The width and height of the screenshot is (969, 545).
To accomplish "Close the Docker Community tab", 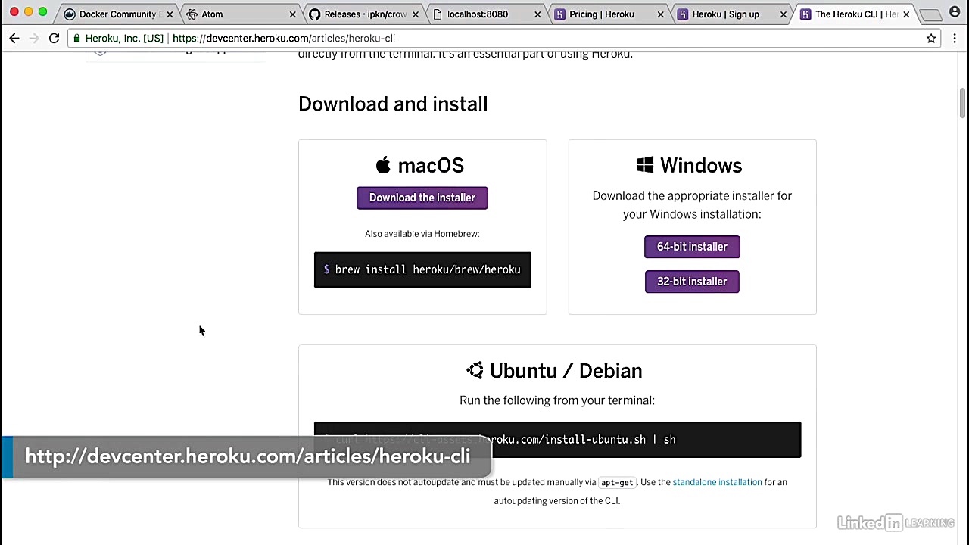I will coord(170,14).
